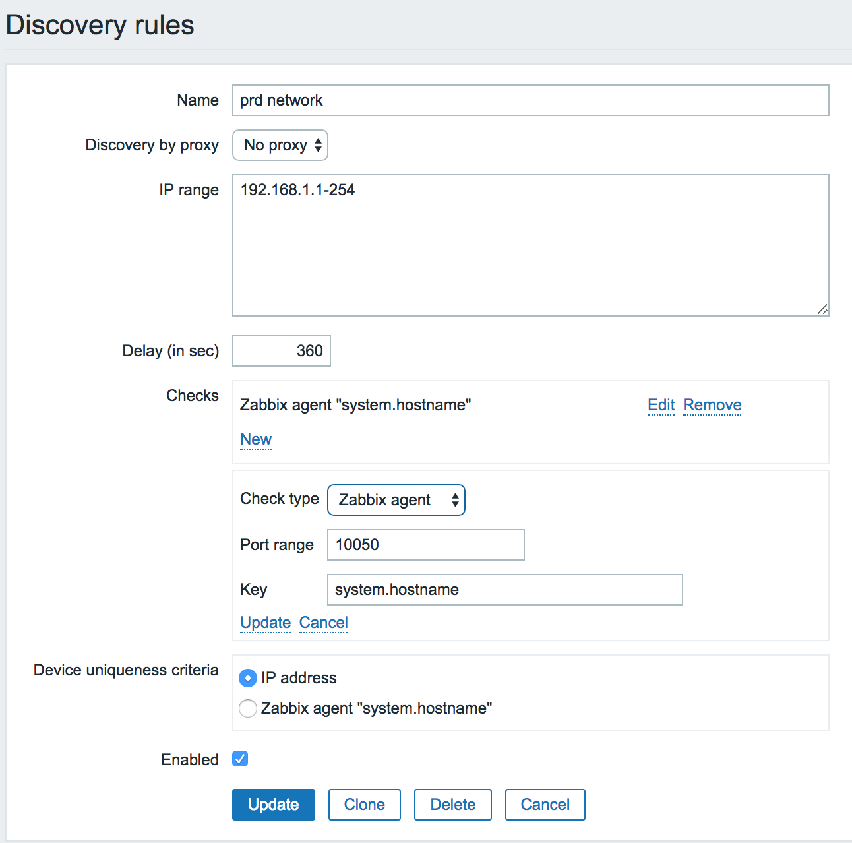Delete the discovery rule
852x843 pixels.
click(452, 805)
